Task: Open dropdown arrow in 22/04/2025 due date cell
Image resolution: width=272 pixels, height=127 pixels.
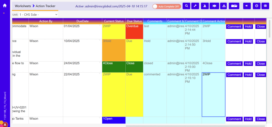Action: (100, 74)
